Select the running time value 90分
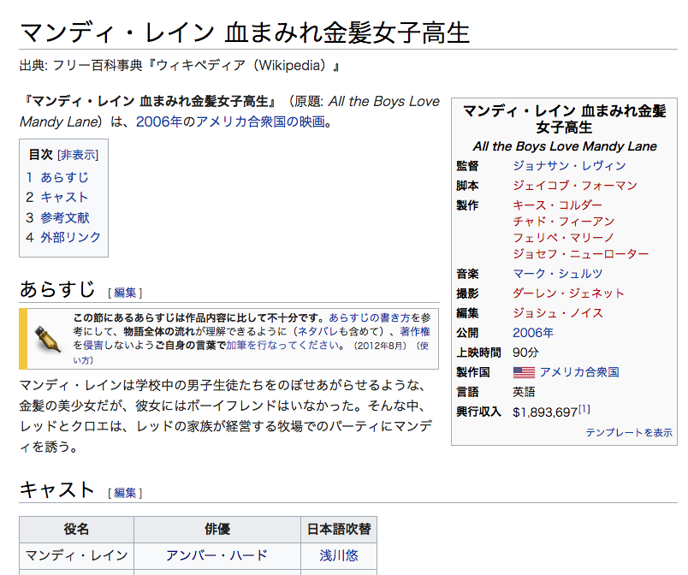Viewport: 688px width, 575px height. click(525, 353)
